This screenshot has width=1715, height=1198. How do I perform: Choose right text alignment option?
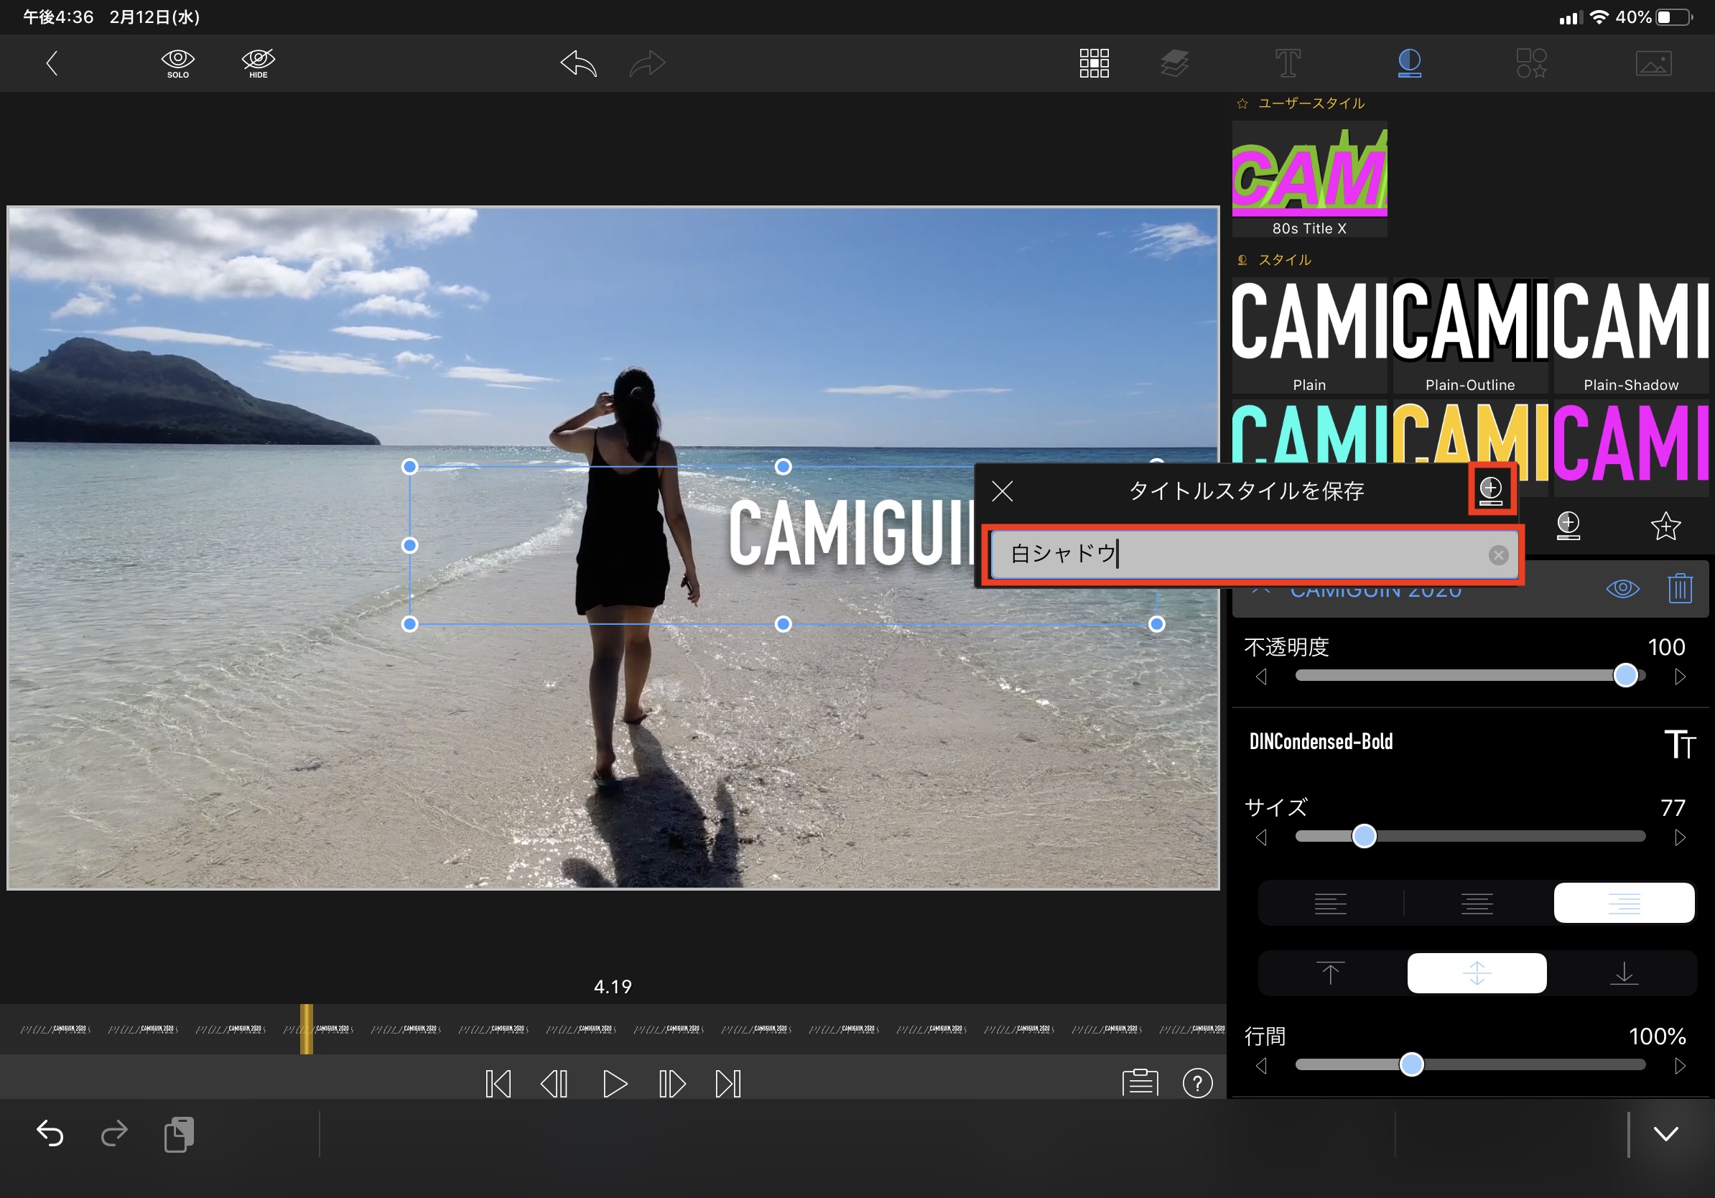coord(1623,903)
